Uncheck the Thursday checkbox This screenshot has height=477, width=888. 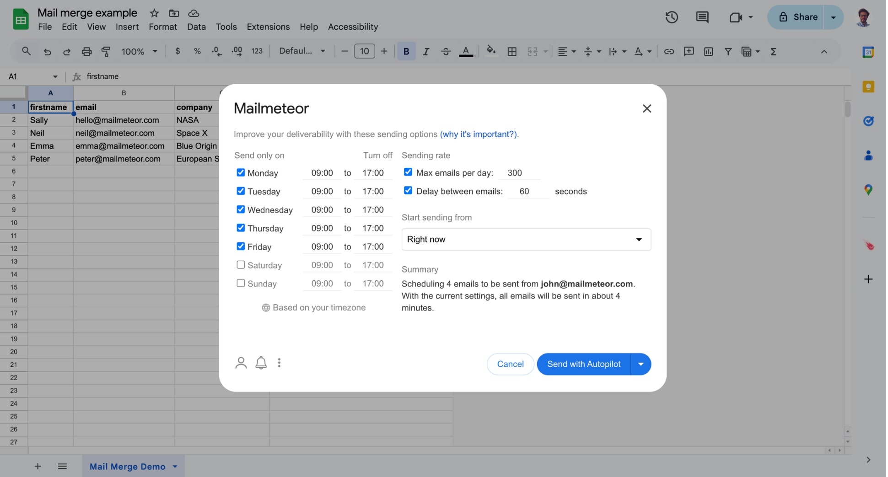pos(241,227)
